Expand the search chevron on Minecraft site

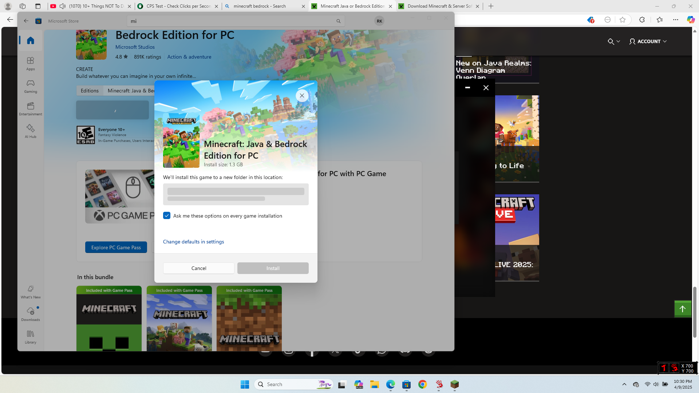618,41
